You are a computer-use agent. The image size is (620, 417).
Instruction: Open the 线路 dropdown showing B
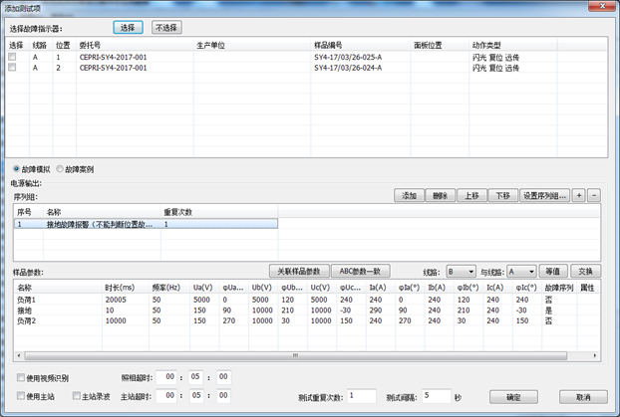(x=460, y=272)
